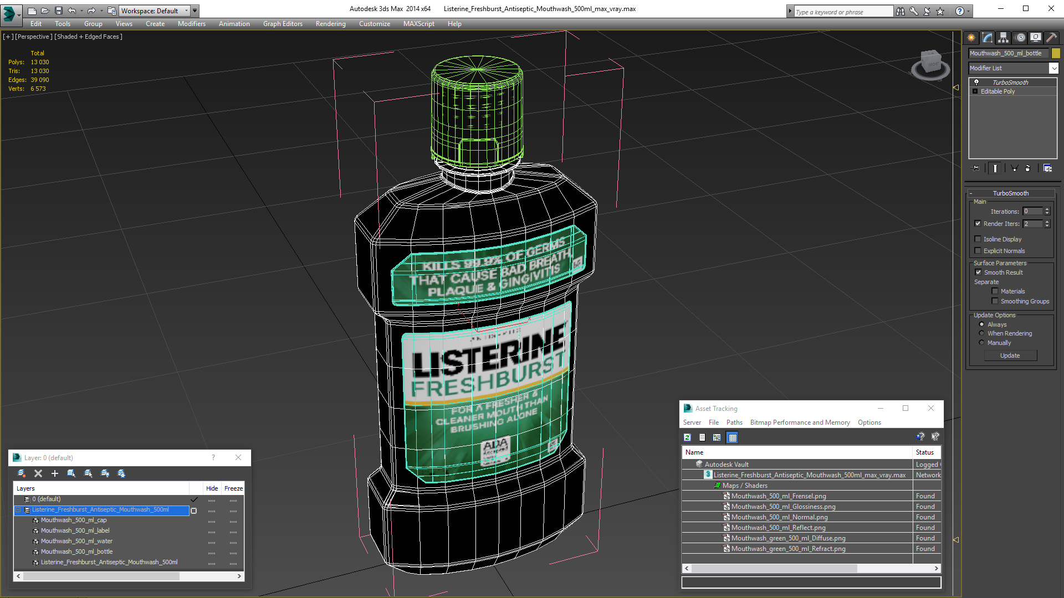Open the Help question mark dropdown arrow
1064x598 pixels.
coord(968,11)
